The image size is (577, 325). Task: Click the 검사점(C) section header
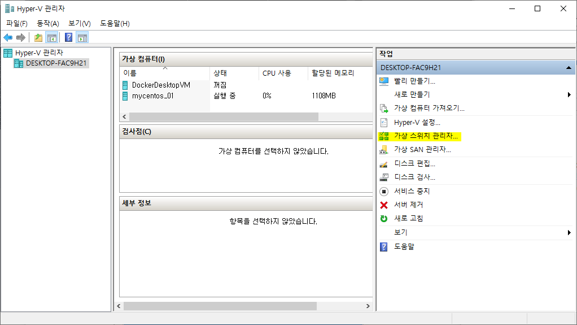[x=246, y=132]
